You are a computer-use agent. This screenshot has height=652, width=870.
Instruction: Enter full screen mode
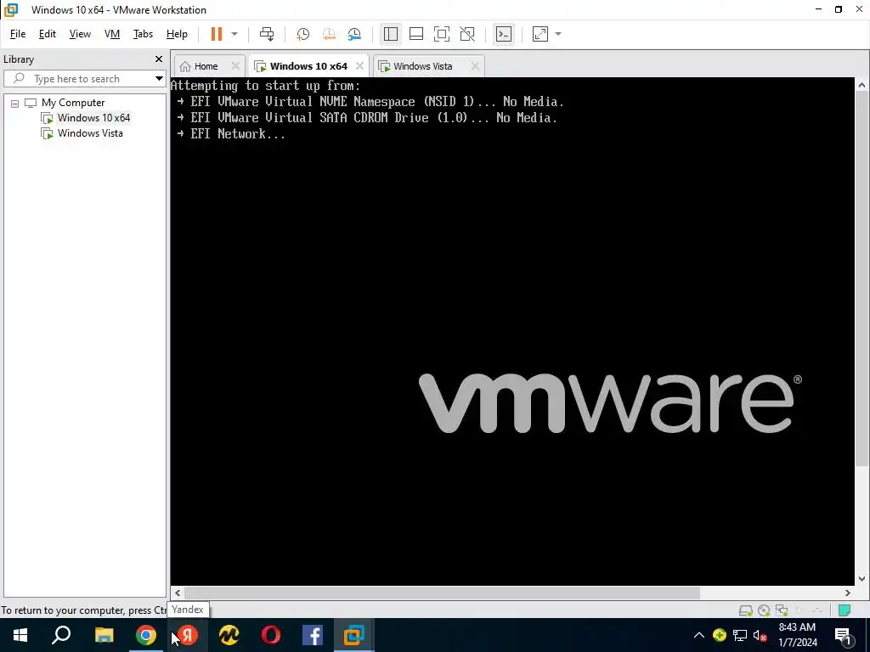[442, 34]
